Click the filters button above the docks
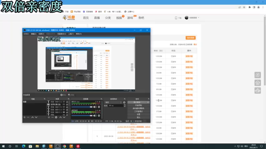 point(71,95)
